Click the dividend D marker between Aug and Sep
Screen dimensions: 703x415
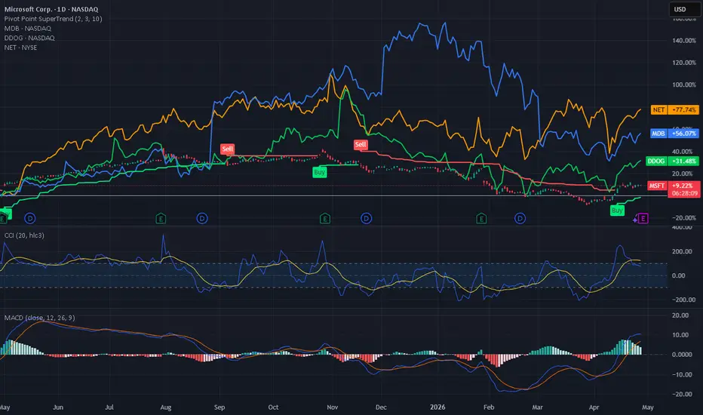(x=202, y=219)
